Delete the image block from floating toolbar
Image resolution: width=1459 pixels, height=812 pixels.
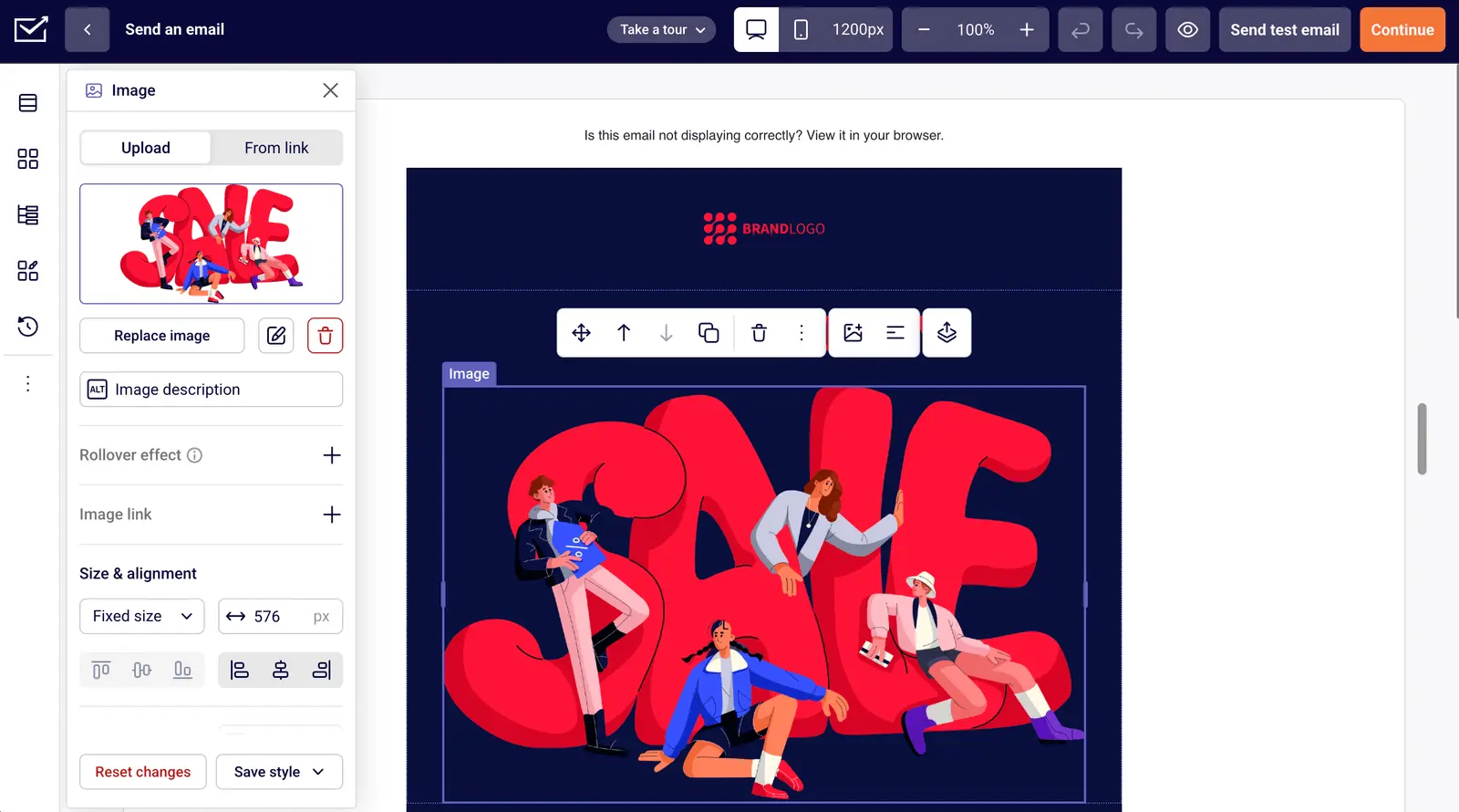pos(759,333)
